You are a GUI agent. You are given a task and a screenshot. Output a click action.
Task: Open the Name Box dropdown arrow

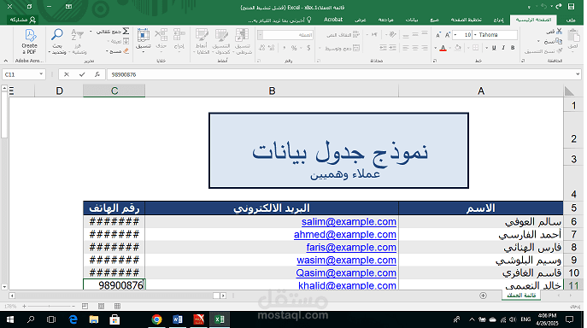click(x=41, y=74)
